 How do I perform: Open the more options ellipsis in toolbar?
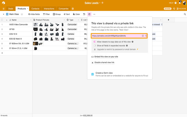94,14
